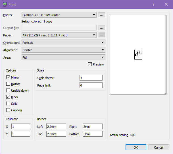The image size is (173, 154).
Task: Expand the Paper size dropdown
Action: 59,35
